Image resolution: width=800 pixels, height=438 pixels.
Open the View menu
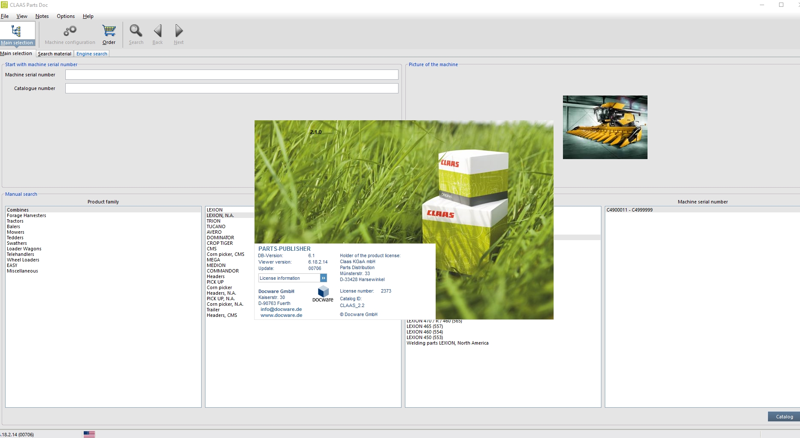(x=22, y=16)
